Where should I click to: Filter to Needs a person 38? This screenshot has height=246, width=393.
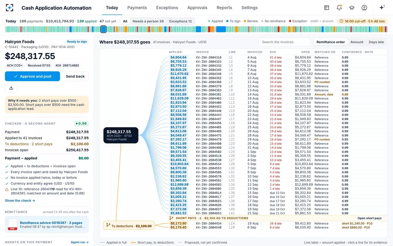(x=148, y=21)
